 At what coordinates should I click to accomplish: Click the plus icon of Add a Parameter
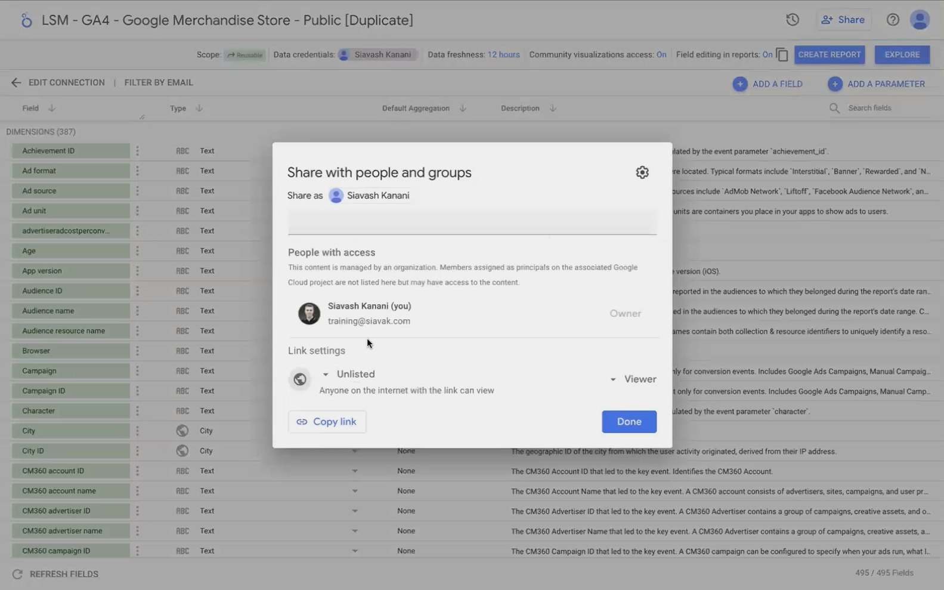tap(835, 84)
